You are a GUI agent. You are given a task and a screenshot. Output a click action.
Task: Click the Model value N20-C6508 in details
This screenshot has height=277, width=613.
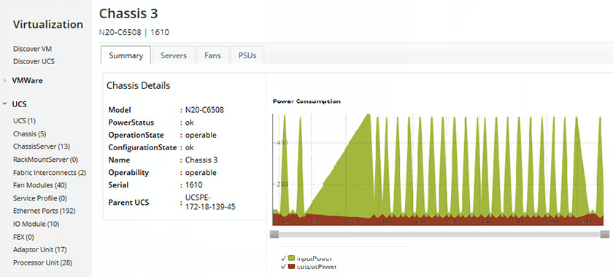tap(204, 110)
